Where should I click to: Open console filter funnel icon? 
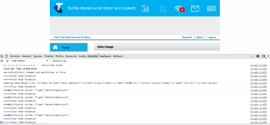tap(7, 61)
